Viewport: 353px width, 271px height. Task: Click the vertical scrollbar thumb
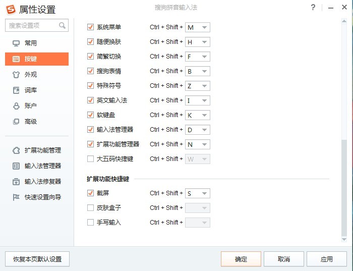344,188
